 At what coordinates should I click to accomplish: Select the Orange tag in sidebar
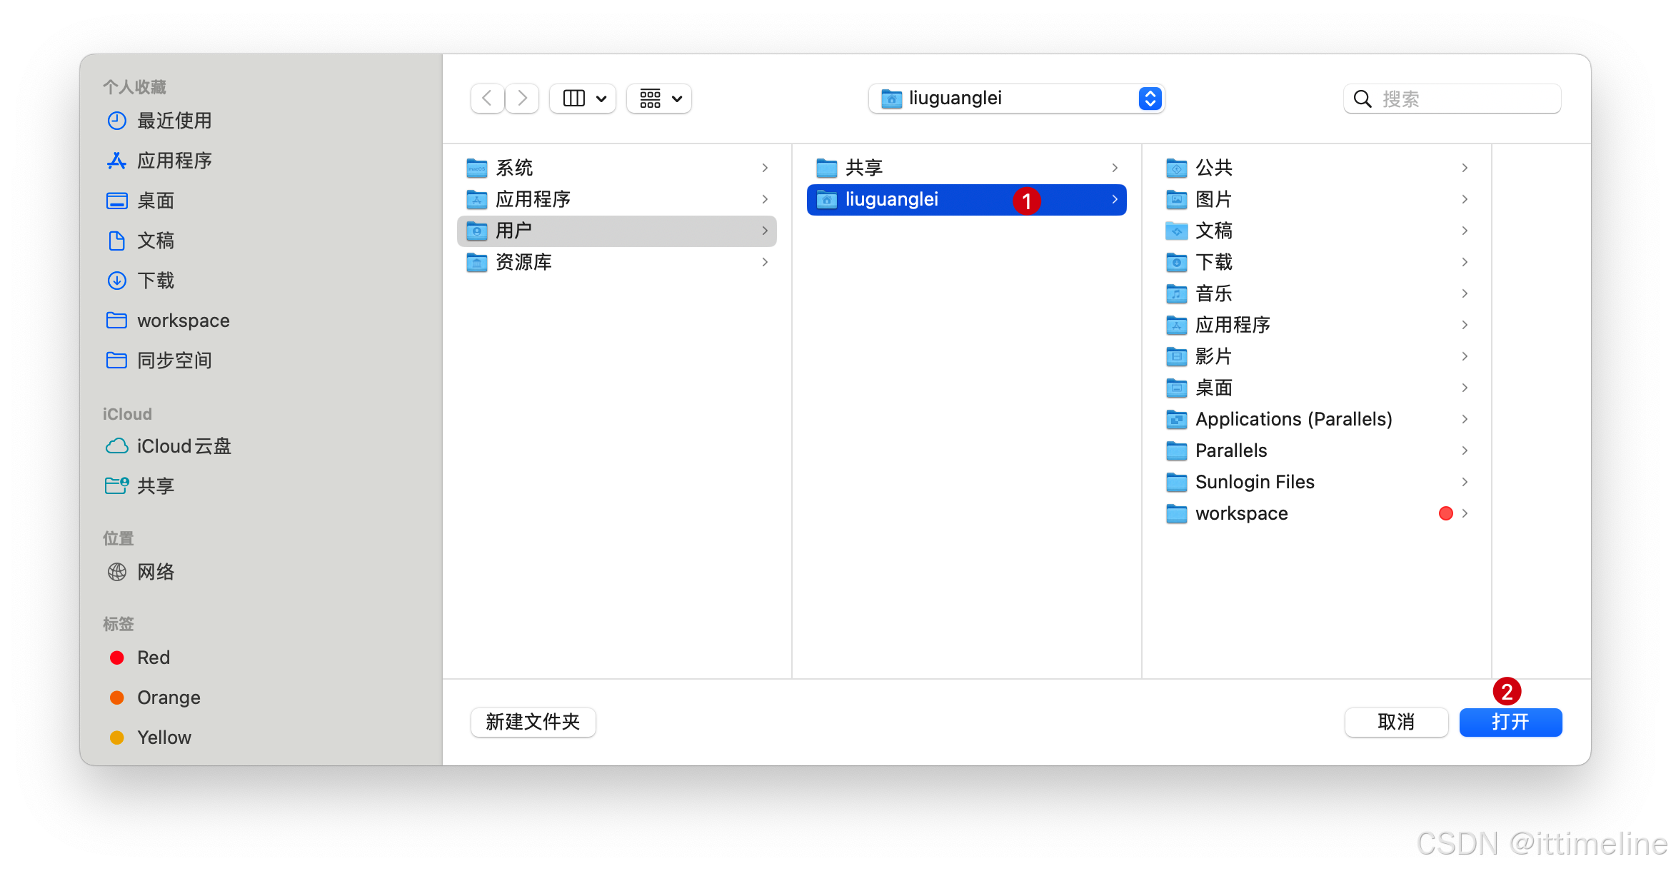168,698
